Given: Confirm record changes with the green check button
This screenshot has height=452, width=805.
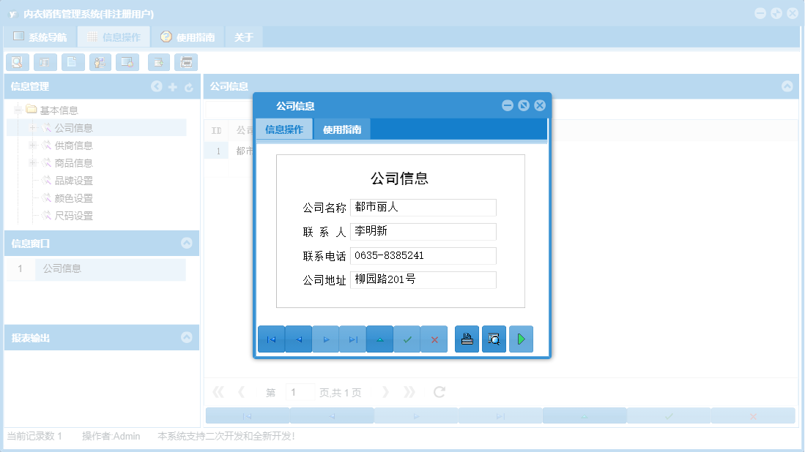Looking at the screenshot, I should [x=407, y=339].
